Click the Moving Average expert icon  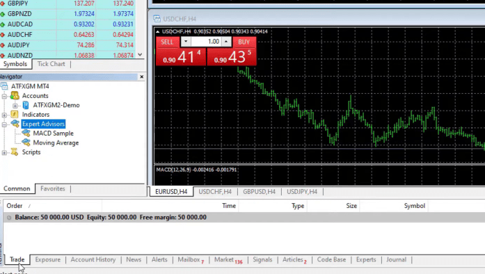[x=26, y=143]
